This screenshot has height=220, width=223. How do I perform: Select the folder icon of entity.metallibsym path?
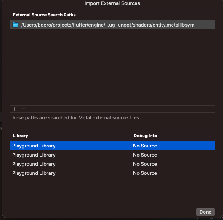[15, 25]
